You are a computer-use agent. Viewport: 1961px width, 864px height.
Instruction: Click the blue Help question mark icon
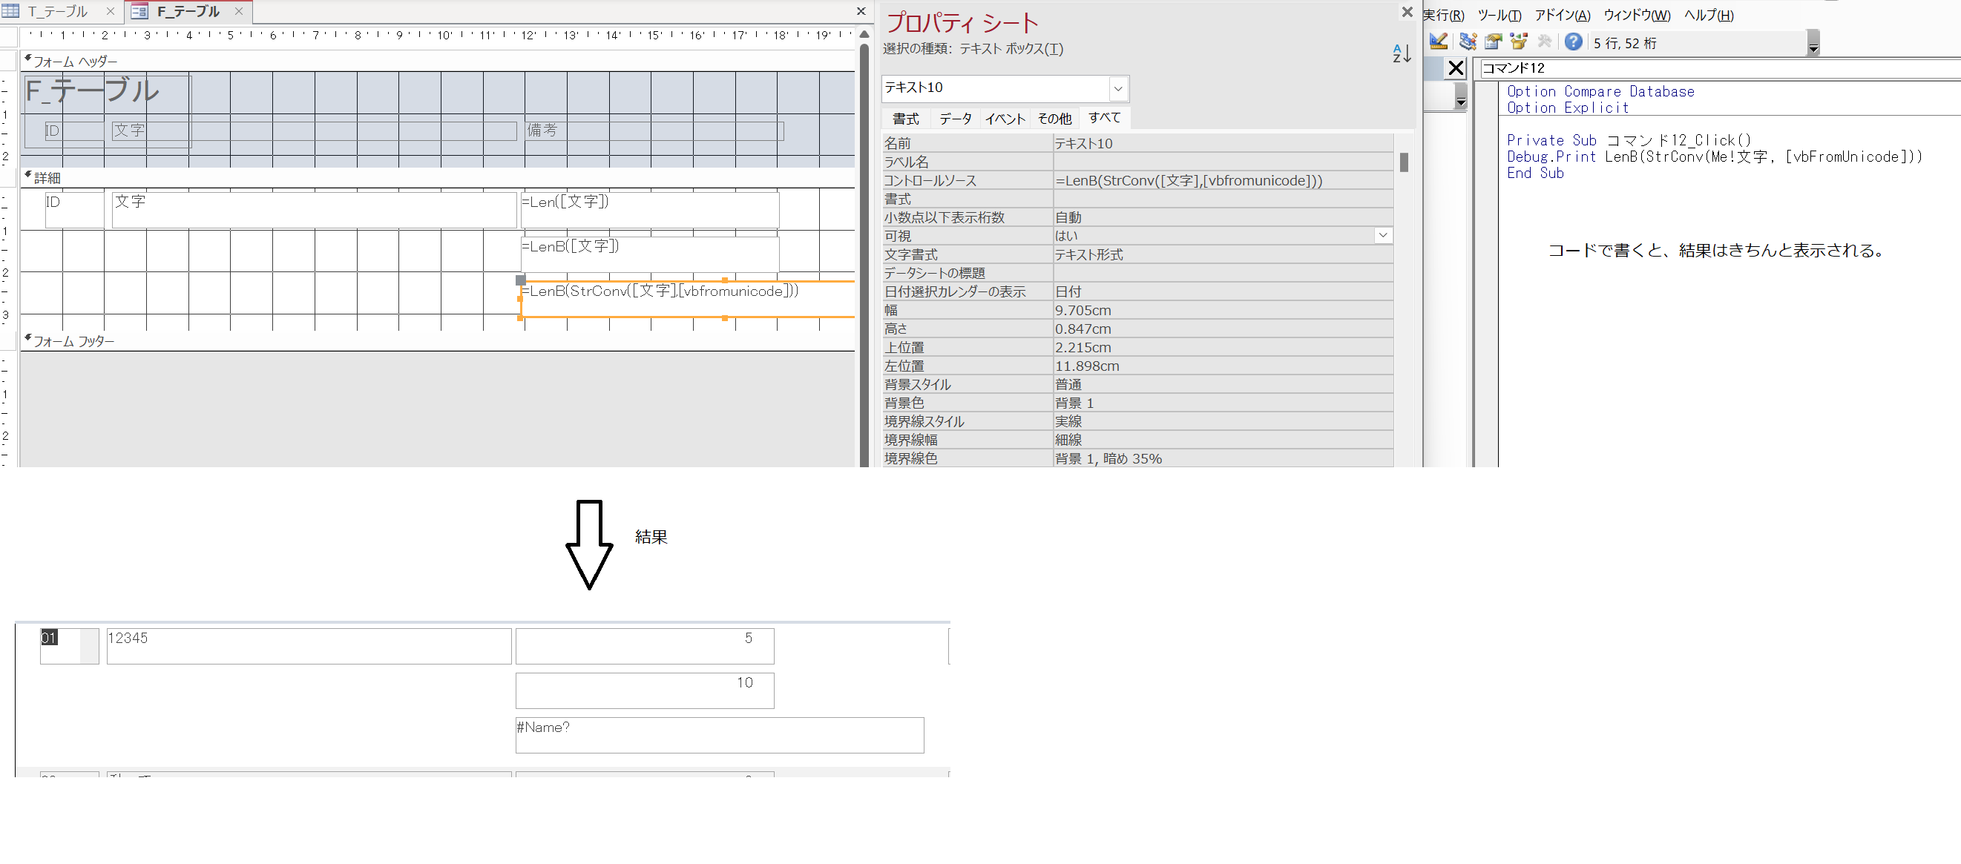1573,42
